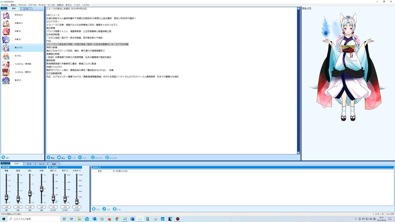Select the highlighted 東北イタコ voice
The image size is (395, 222).
point(22,48)
